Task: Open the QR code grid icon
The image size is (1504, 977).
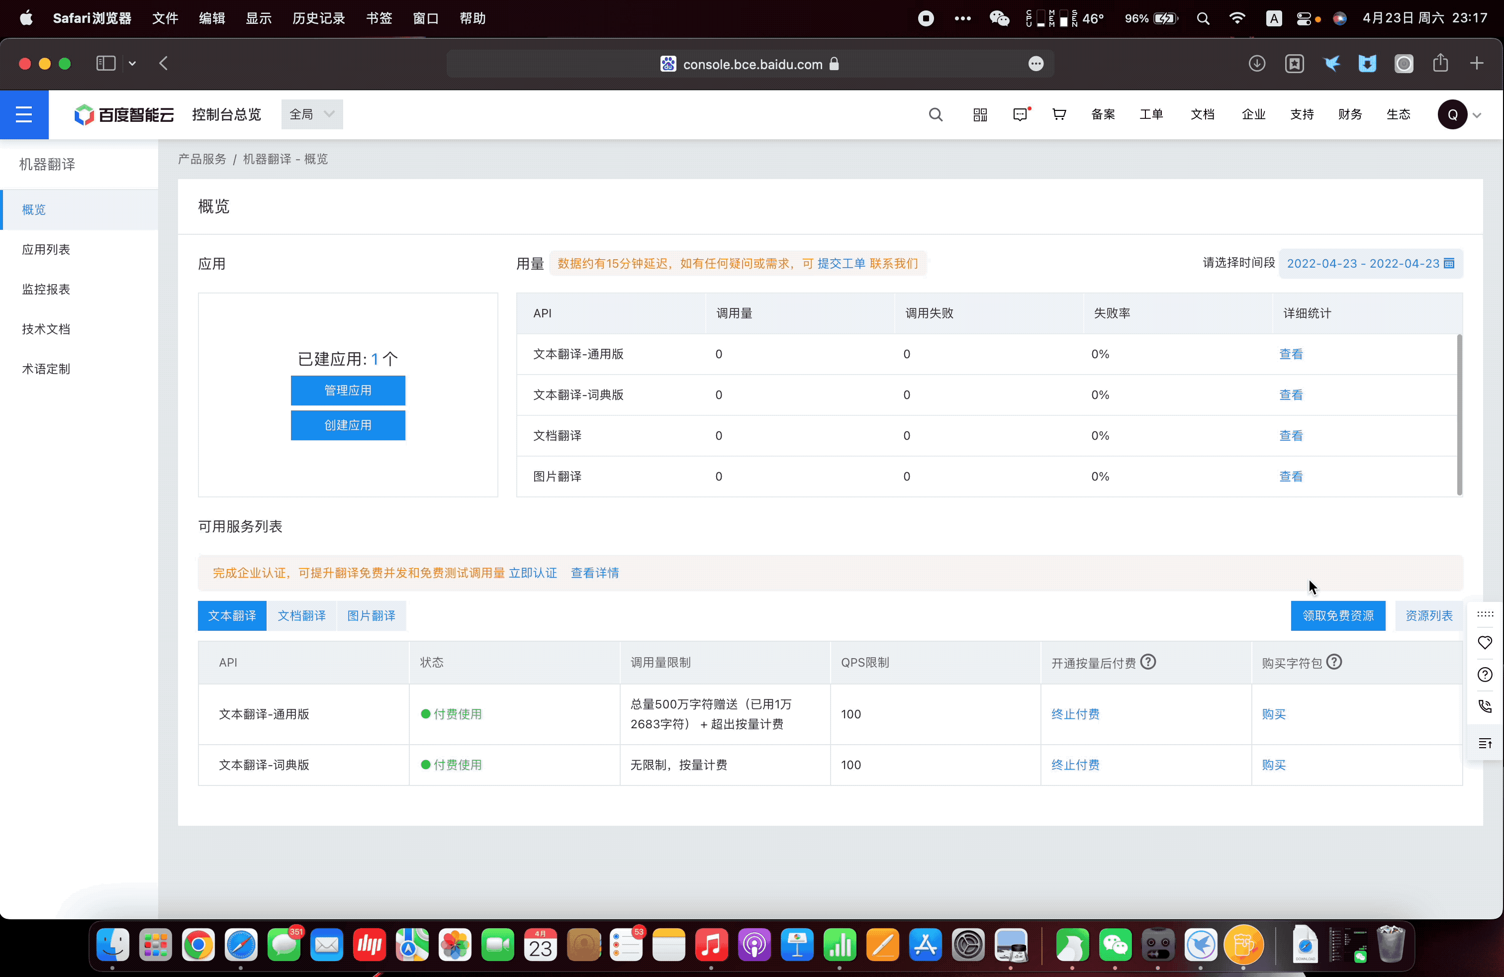Action: (980, 114)
